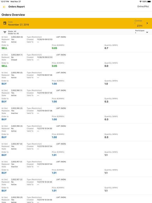Open the filter icon for State

tap(5, 32)
